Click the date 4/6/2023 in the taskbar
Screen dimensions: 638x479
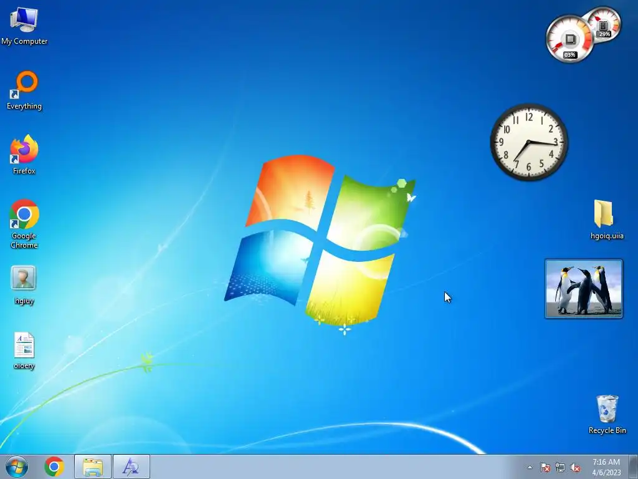pos(606,473)
